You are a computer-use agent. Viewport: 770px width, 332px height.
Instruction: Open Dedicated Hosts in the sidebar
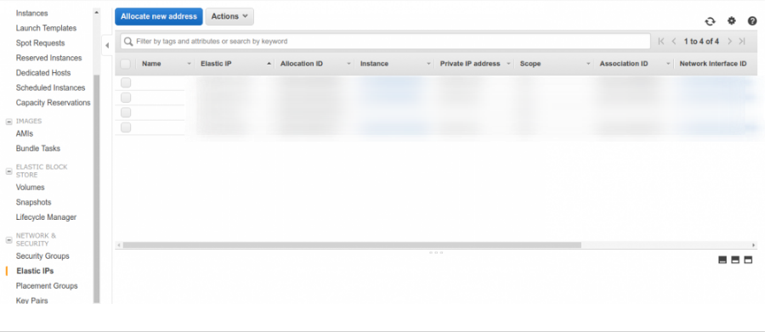tap(43, 72)
